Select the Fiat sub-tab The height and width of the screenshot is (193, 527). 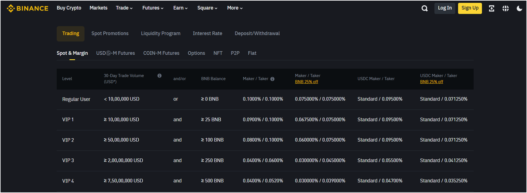point(252,53)
